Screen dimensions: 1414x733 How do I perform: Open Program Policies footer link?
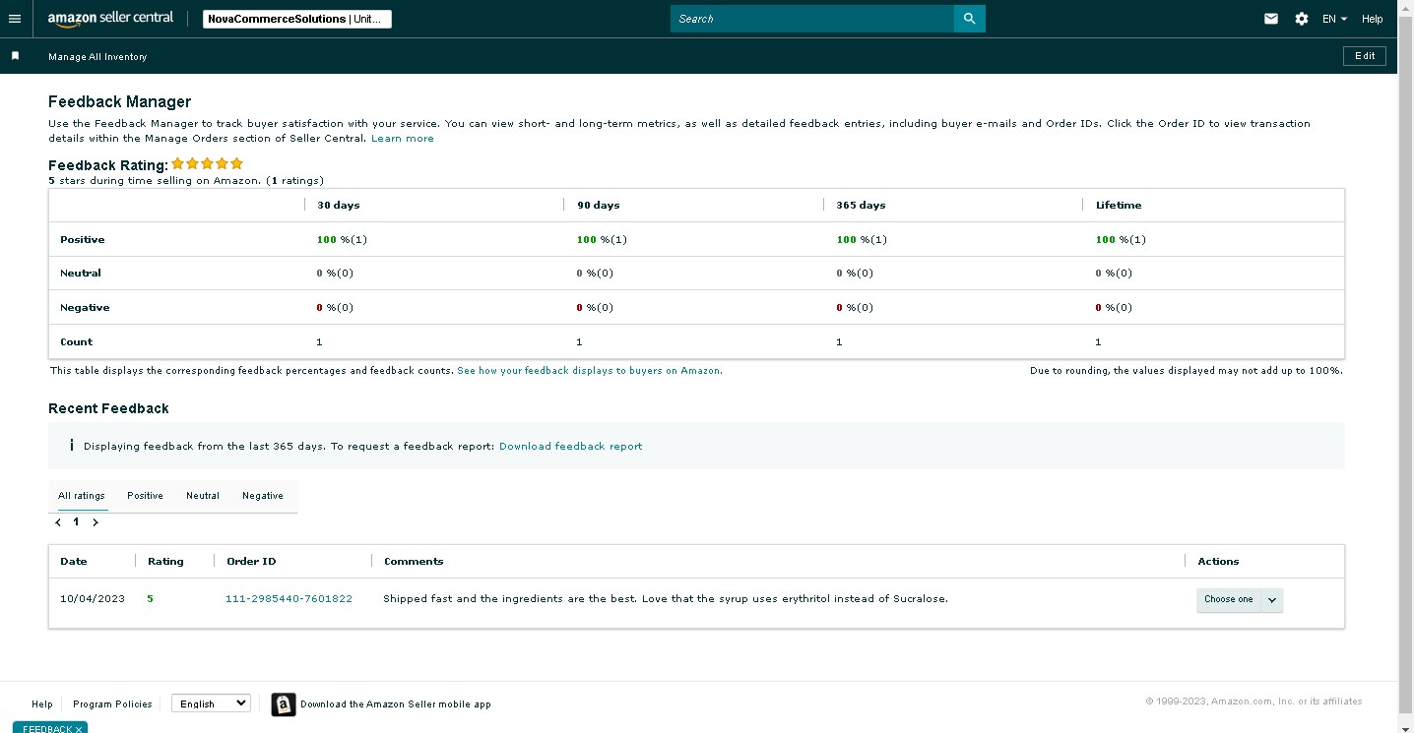(112, 704)
